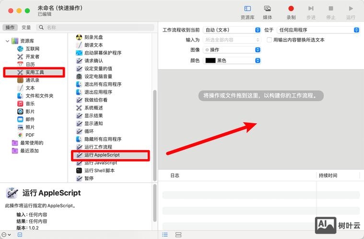The image size is (364, 239).
Task: Select the 退出应用程序 action
Action: 94,92
